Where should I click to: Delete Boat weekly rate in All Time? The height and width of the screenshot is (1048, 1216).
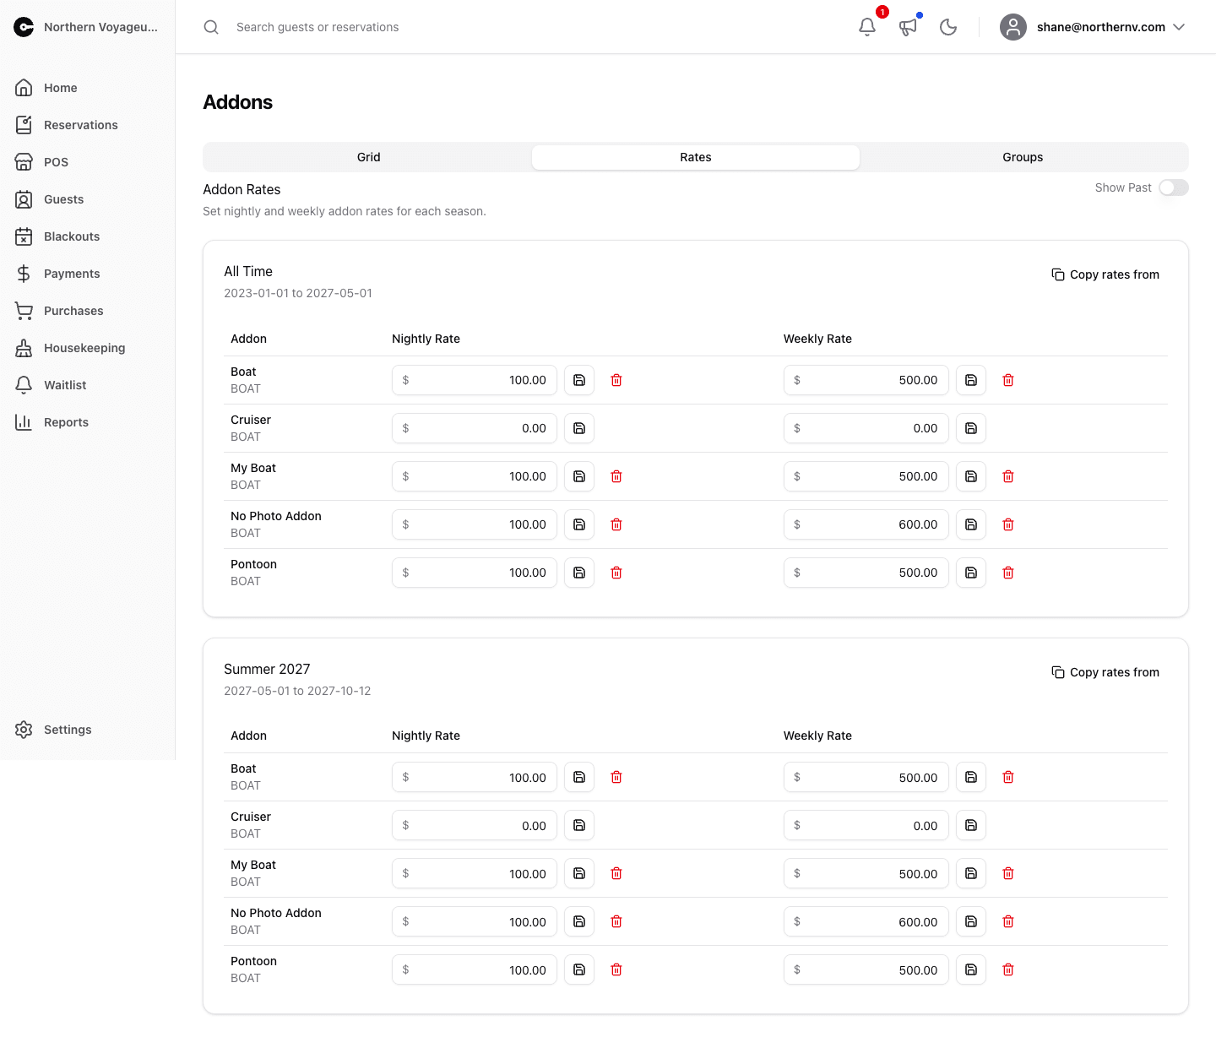coord(1008,380)
